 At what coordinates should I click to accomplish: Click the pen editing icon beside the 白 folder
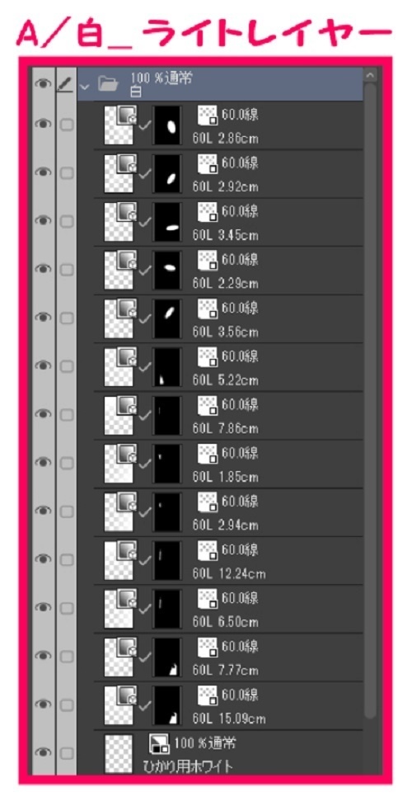[66, 82]
